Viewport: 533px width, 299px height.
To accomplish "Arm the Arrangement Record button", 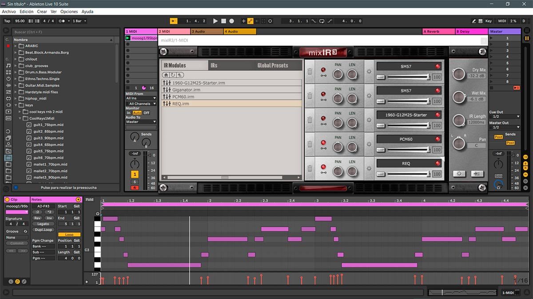I will click(x=231, y=21).
